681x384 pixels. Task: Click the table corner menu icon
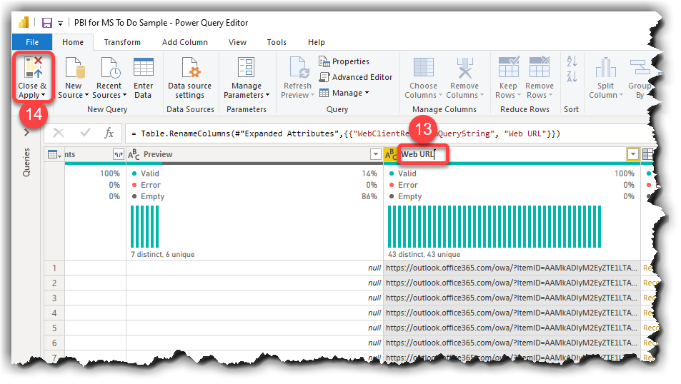(x=54, y=154)
